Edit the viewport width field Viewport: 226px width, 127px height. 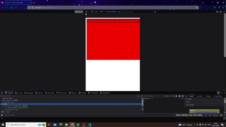(86, 12)
